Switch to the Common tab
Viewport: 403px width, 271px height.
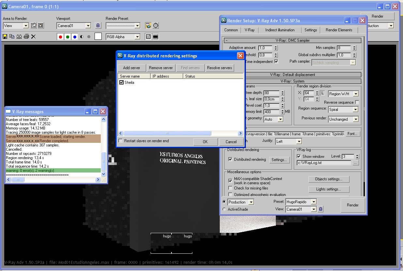click(231, 30)
